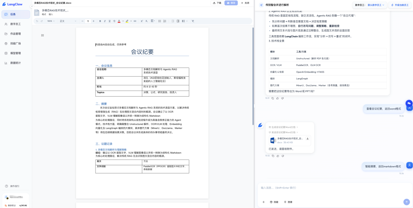Screen dimensions: 413x208
Task: Click the floating chat support icon
Action: pyautogui.click(x=409, y=103)
